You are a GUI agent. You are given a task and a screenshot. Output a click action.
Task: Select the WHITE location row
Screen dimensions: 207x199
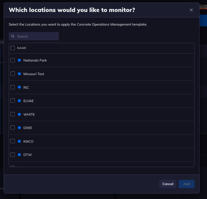coord(102,114)
